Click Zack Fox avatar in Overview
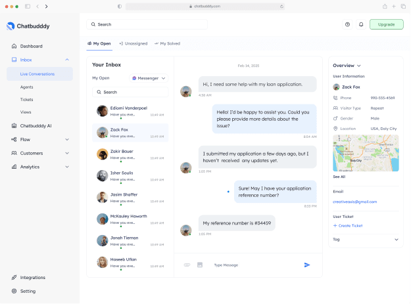Viewport: 411px width, 304px height. (336, 87)
